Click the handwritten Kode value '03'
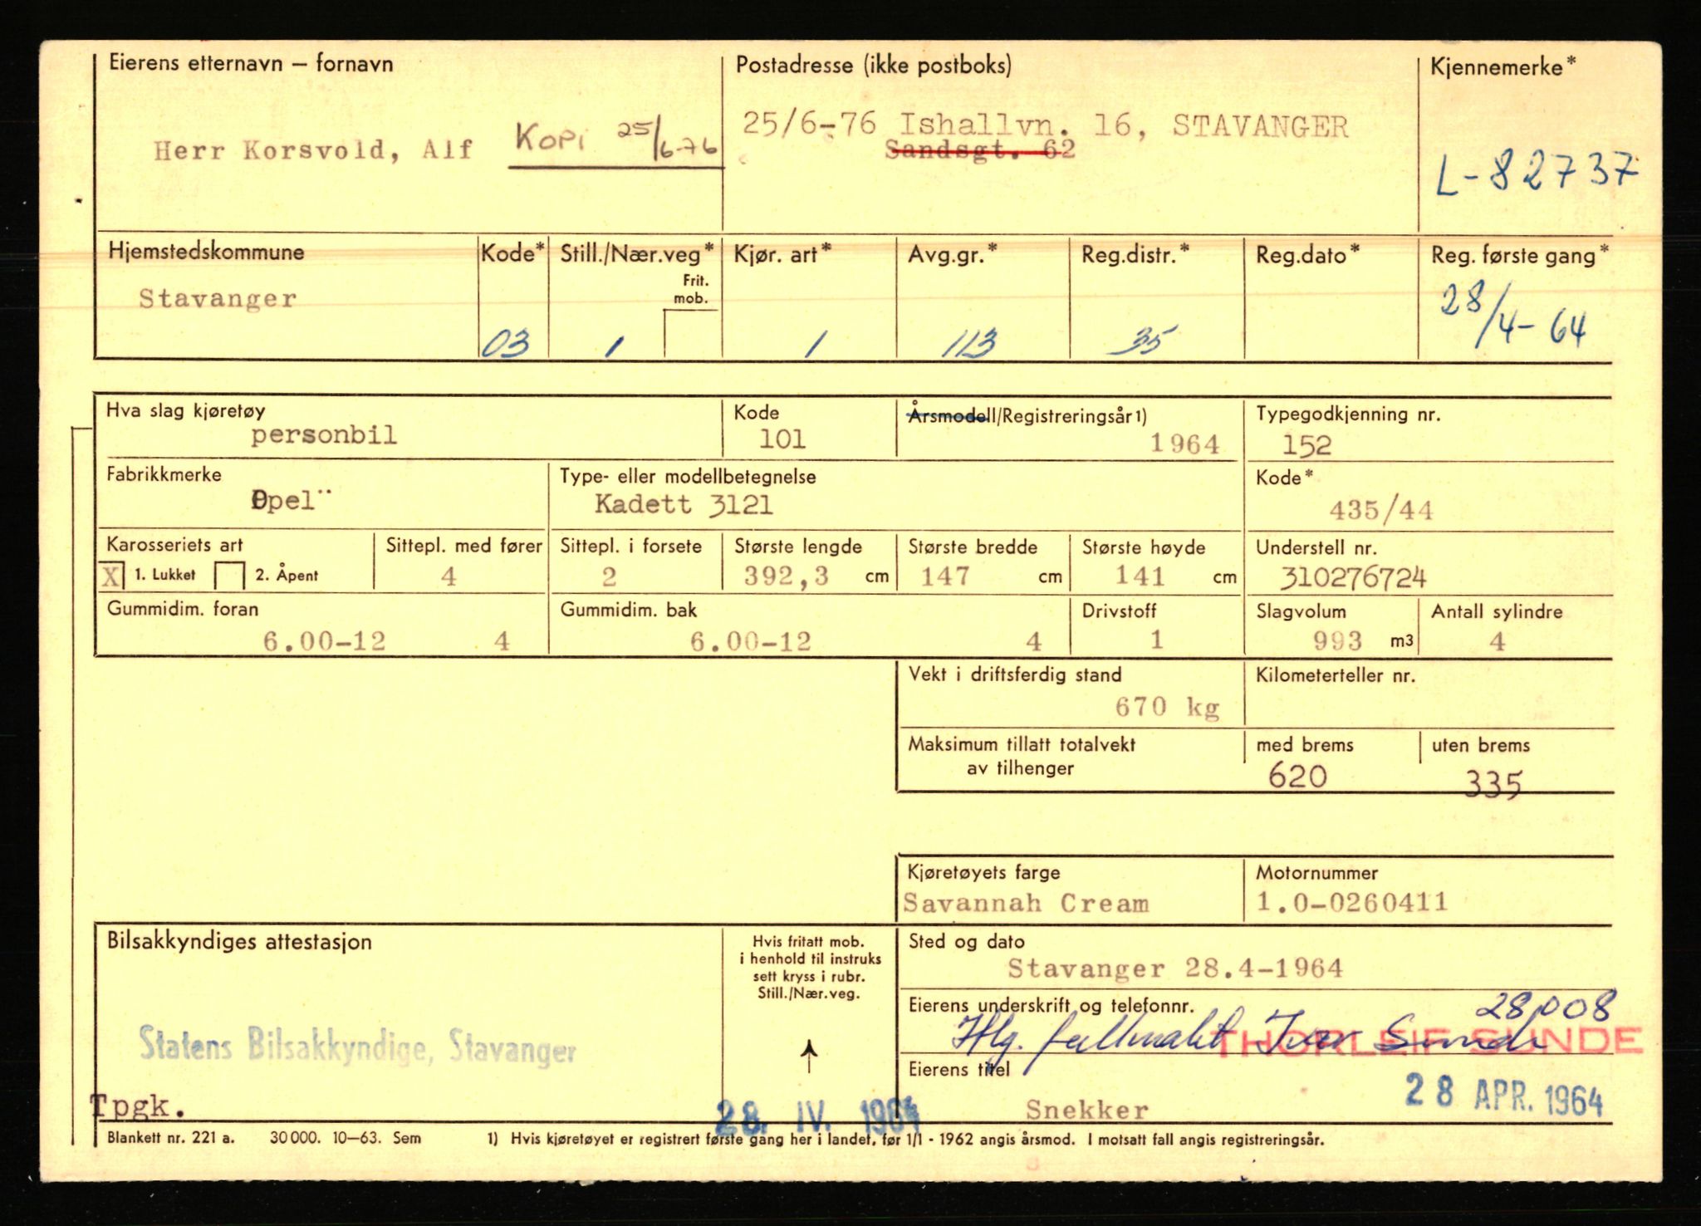The height and width of the screenshot is (1226, 1701). click(506, 342)
